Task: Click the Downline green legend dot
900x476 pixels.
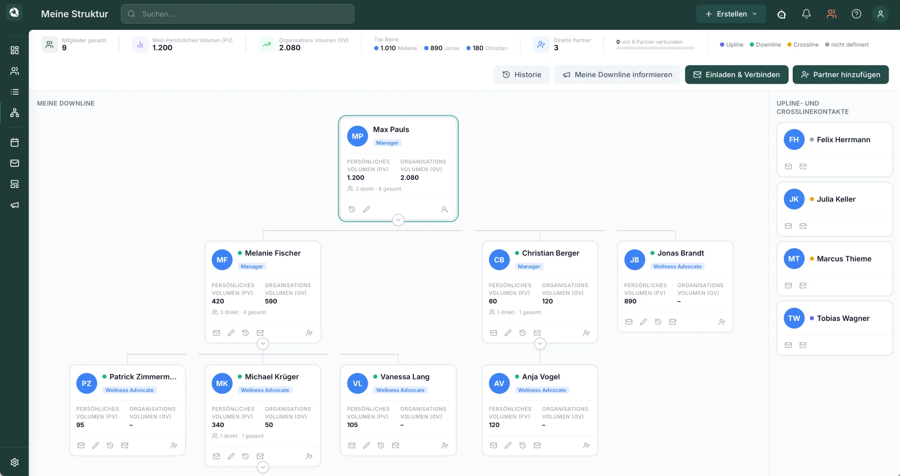Action: pyautogui.click(x=752, y=45)
